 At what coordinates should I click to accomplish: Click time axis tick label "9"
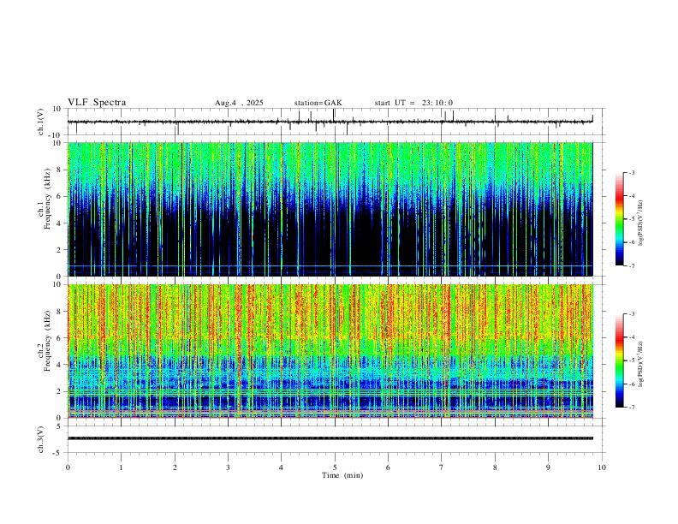tap(548, 467)
